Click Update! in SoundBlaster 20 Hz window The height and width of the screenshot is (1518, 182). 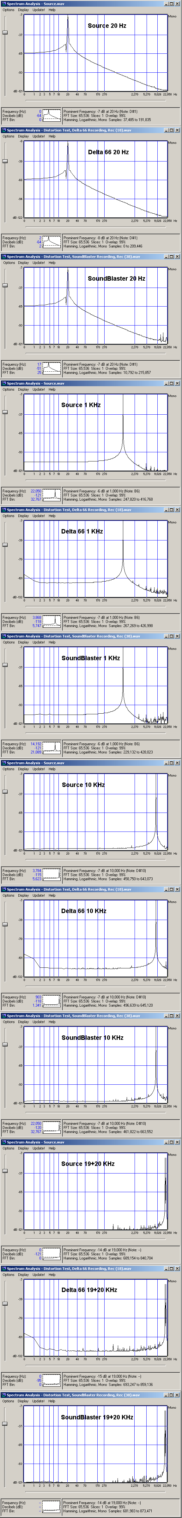pos(38,263)
